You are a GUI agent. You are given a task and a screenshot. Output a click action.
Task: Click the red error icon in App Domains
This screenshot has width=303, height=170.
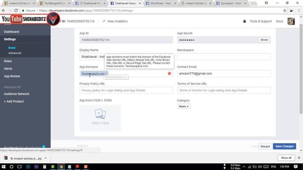click(x=169, y=74)
